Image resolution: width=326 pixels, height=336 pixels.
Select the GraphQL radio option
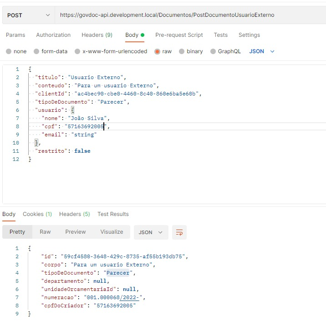point(213,51)
